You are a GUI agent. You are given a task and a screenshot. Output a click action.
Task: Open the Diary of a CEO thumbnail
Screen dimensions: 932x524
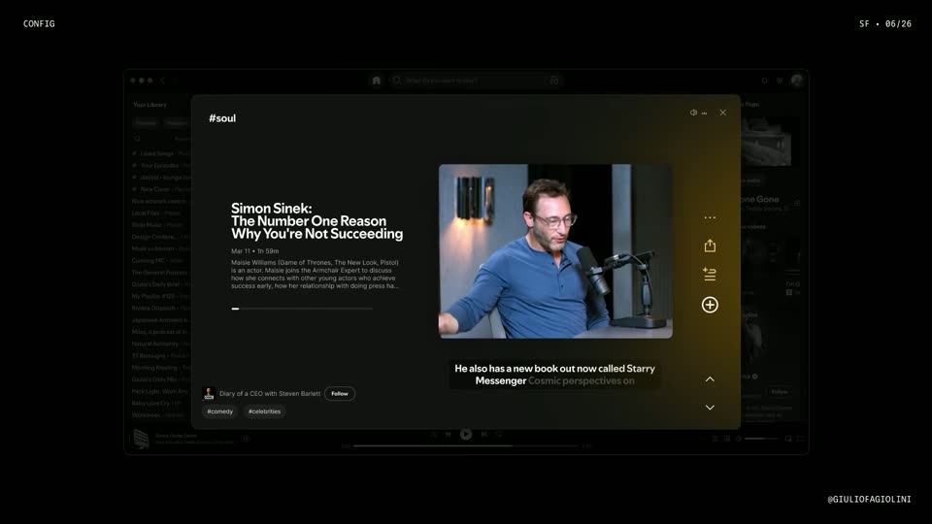[209, 393]
